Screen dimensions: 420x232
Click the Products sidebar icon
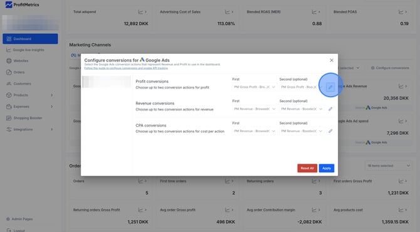[9, 95]
